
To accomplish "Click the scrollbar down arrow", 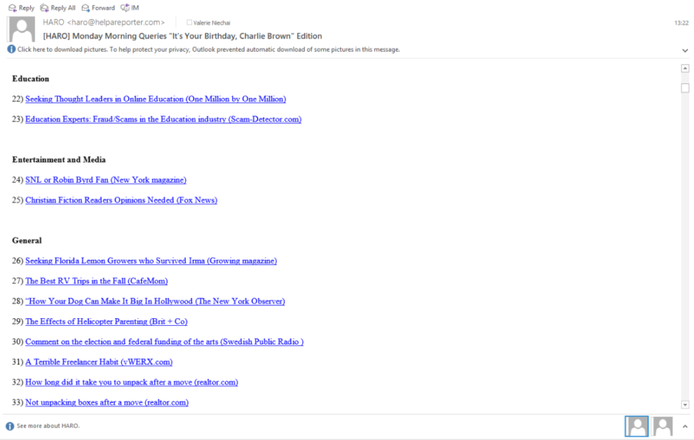I will click(685, 405).
